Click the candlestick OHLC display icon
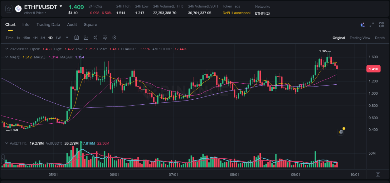The width and height of the screenshot is (390, 183). point(95,37)
